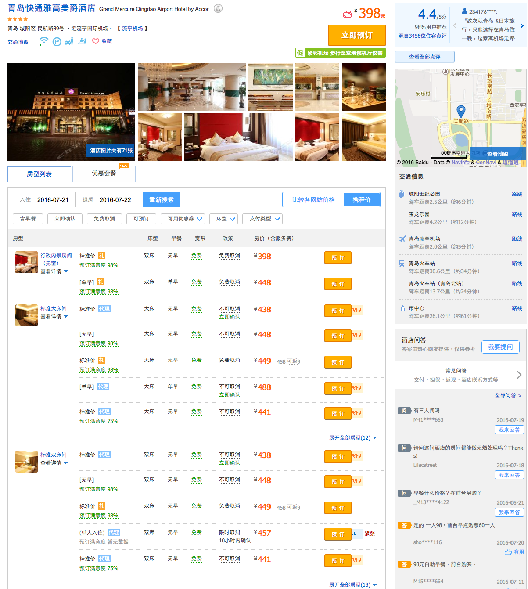Image resolution: width=528 pixels, height=589 pixels.
Task: Expand 查看详情 for 标准双床间
Action: click(54, 463)
